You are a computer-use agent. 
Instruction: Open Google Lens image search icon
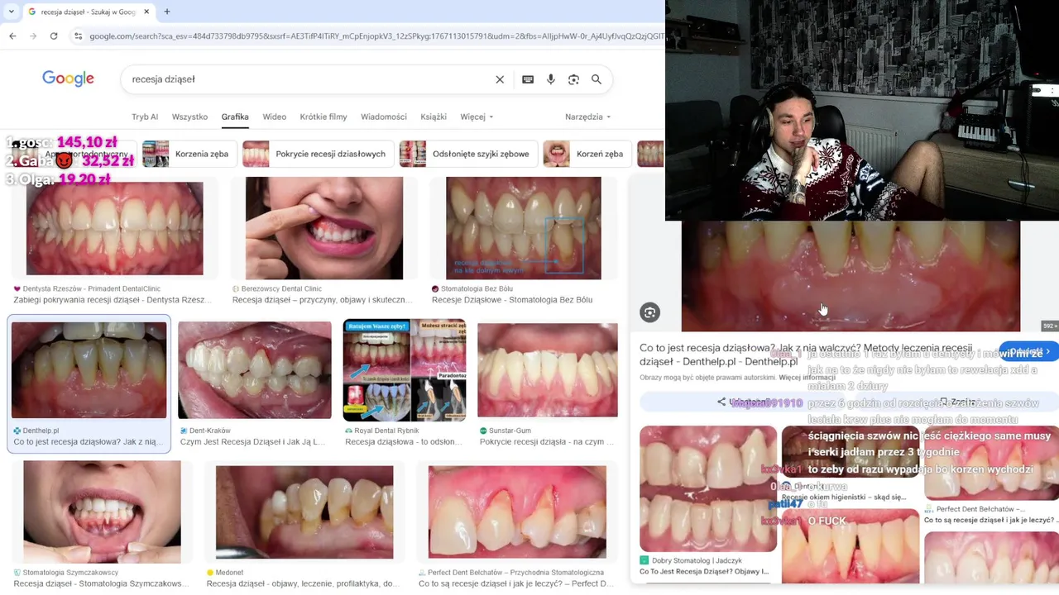(573, 79)
